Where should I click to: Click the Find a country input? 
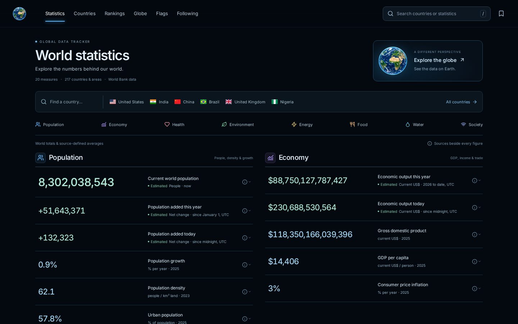[x=69, y=102]
